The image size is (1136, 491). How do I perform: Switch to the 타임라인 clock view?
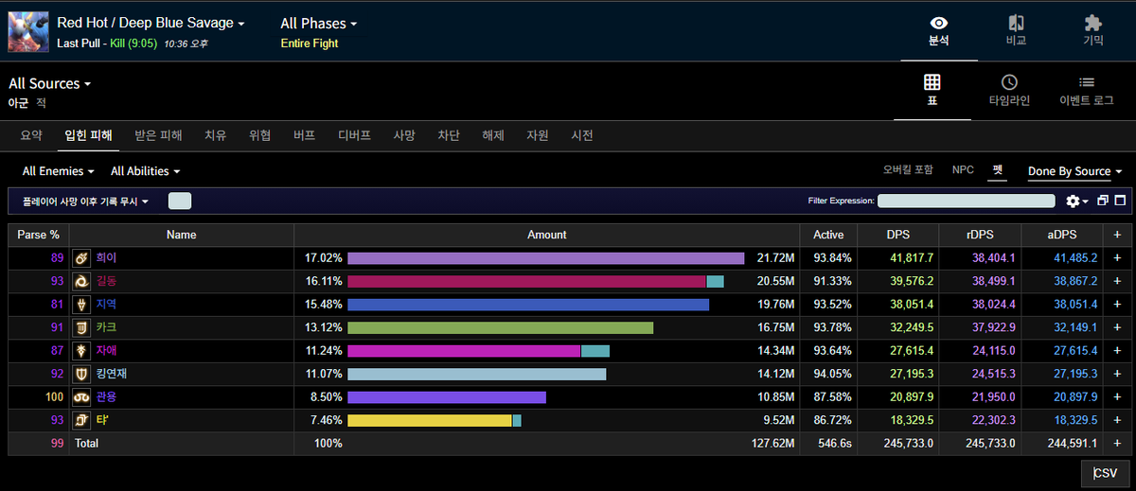coord(1009,91)
